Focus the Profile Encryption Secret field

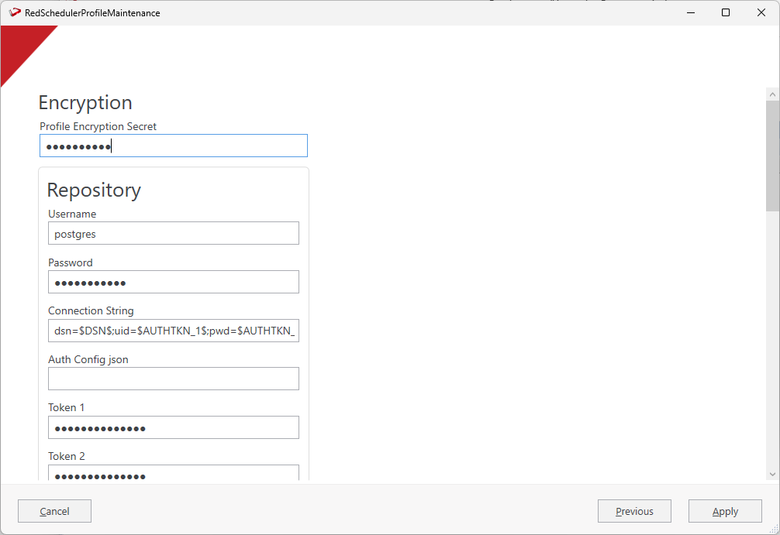174,146
